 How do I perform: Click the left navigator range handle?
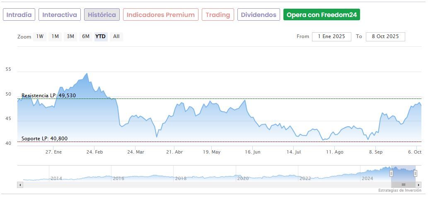[x=391, y=173]
